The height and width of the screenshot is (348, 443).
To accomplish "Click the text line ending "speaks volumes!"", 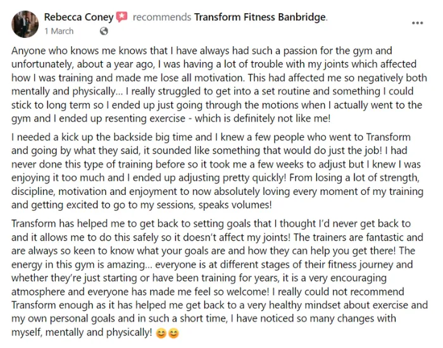I will pyautogui.click(x=142, y=205).
